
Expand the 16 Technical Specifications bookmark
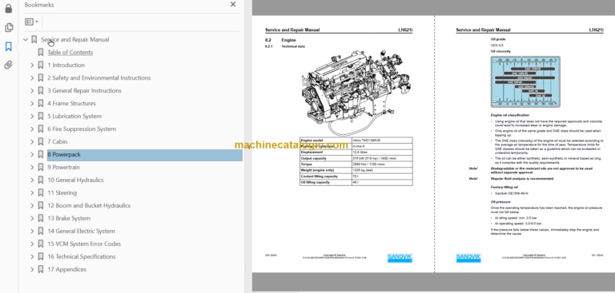pos(32,256)
